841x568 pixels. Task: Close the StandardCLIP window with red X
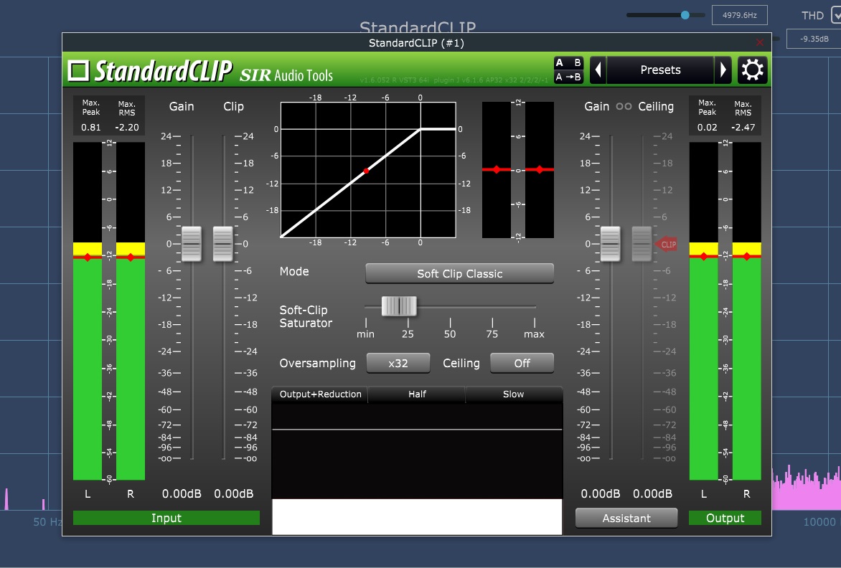point(759,42)
